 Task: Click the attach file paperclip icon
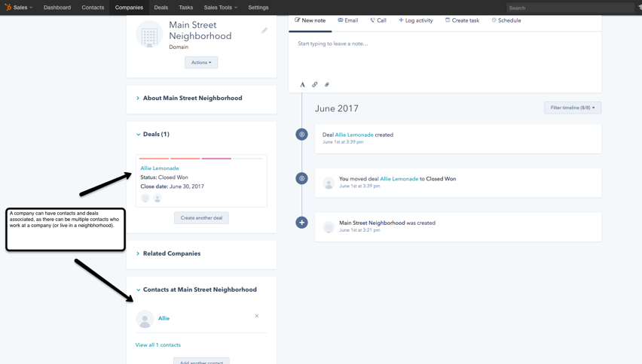[x=327, y=84]
